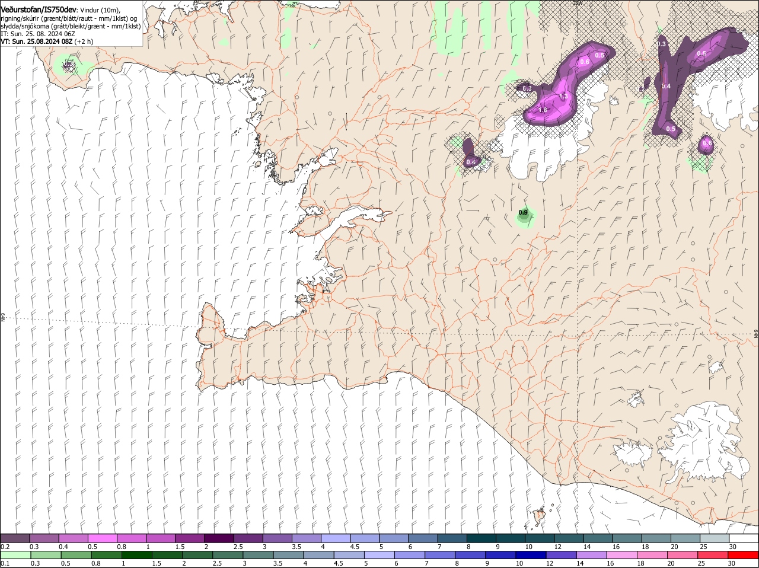This screenshot has height=568, width=759.
Task: Select the 3 mm swatch in the rain legend
Action: pyautogui.click(x=257, y=555)
